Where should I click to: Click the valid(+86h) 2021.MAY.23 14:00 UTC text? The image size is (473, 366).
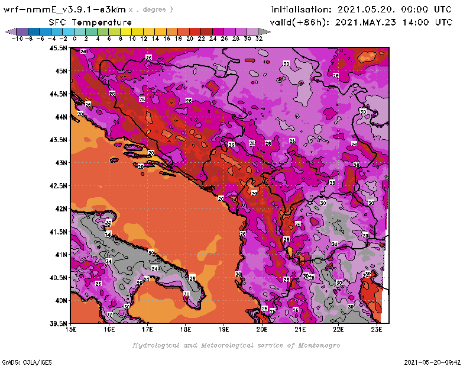click(x=361, y=23)
